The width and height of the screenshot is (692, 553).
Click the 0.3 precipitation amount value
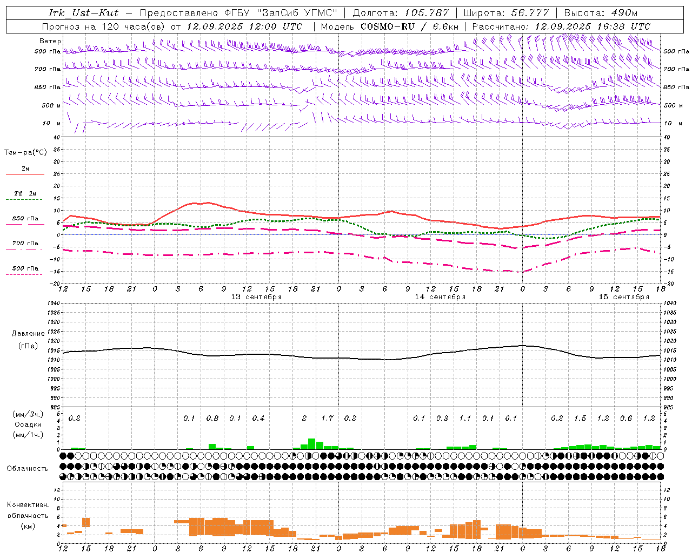tap(442, 419)
